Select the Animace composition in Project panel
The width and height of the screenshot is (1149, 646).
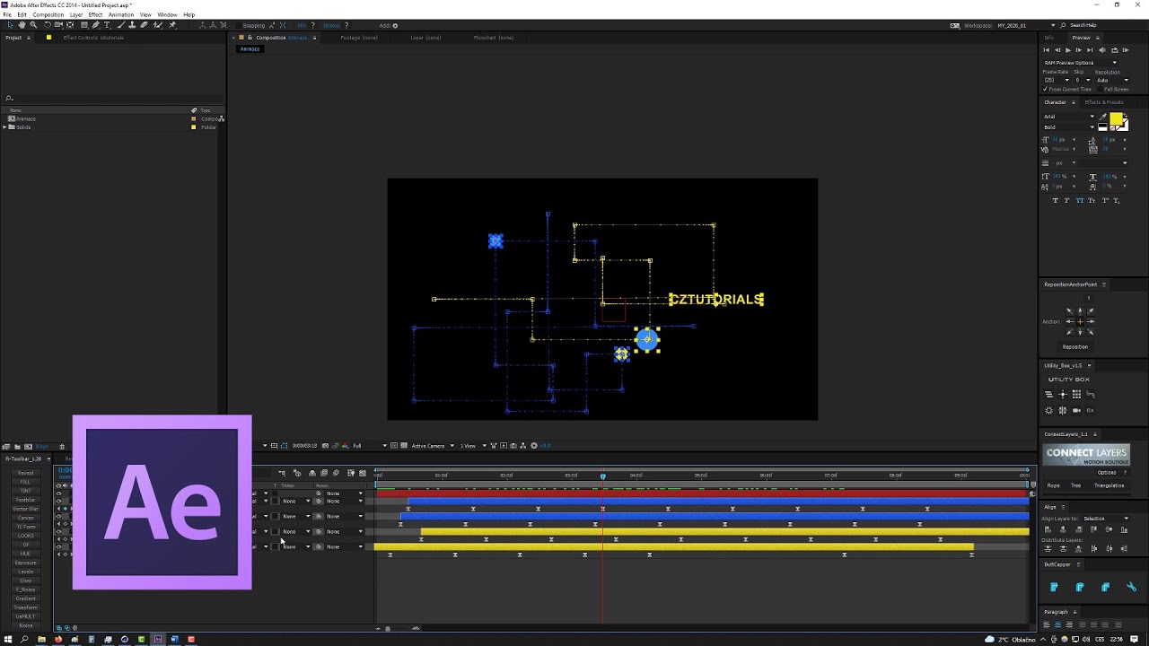pyautogui.click(x=25, y=119)
